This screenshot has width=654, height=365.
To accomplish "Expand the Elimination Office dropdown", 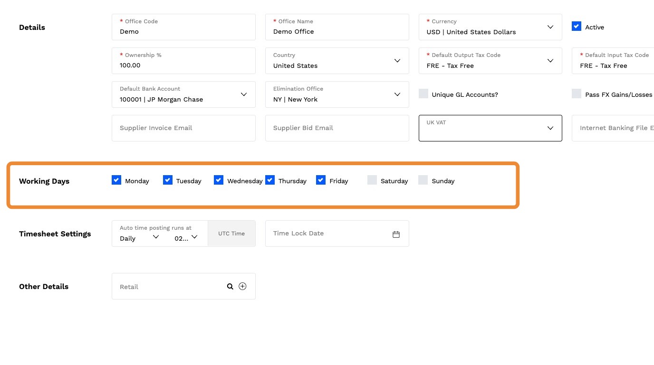I will (397, 94).
